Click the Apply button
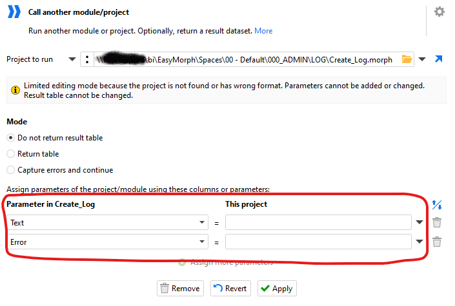The image size is (455, 306). coord(277,289)
